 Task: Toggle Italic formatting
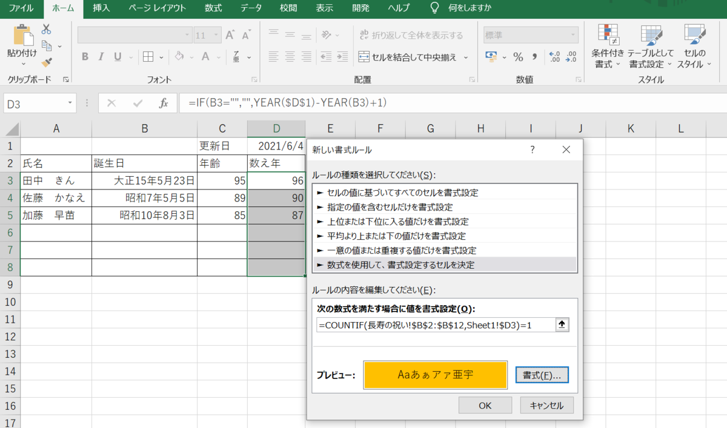(x=101, y=57)
